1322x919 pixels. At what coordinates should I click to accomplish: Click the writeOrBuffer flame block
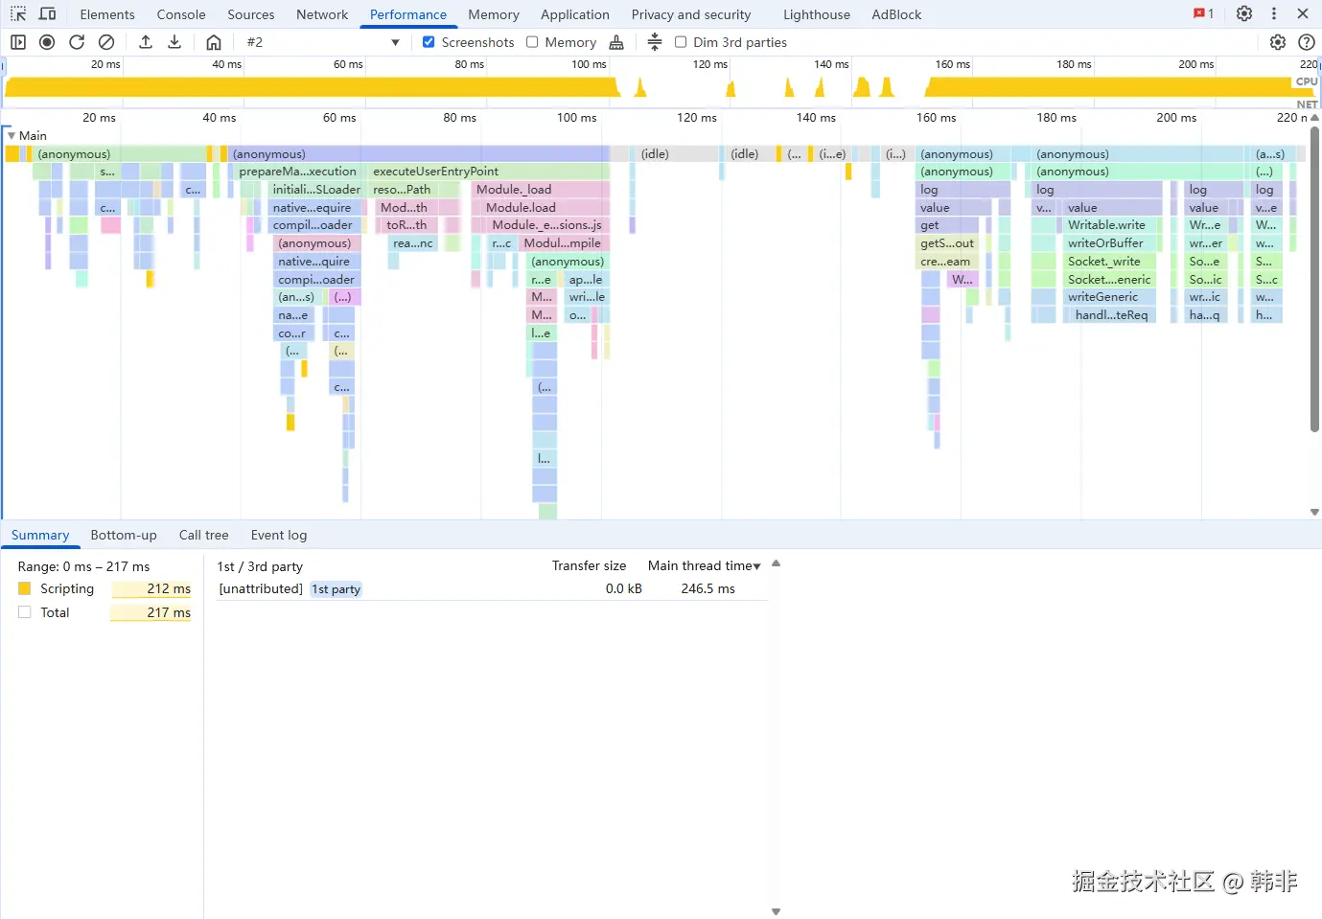(1110, 243)
